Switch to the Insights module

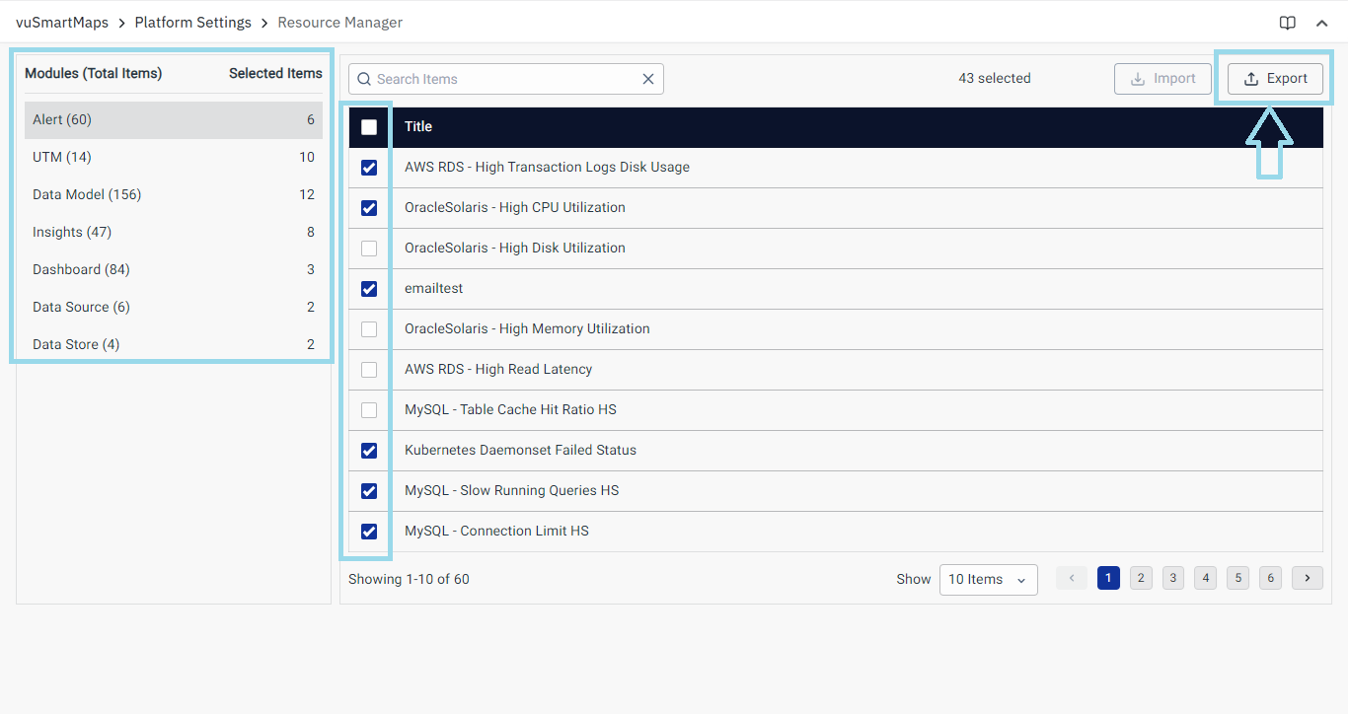coord(72,232)
